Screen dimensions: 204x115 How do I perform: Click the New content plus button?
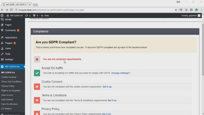[45, 16]
